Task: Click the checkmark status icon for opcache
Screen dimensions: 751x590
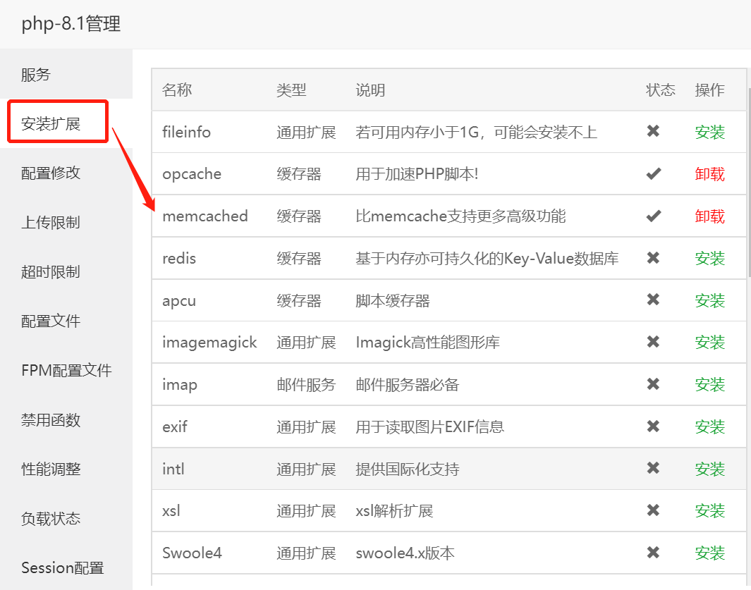Action: (x=654, y=173)
